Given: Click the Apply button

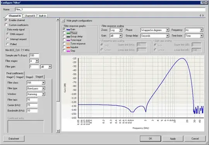Looking at the screenshot, I should tap(173, 138).
